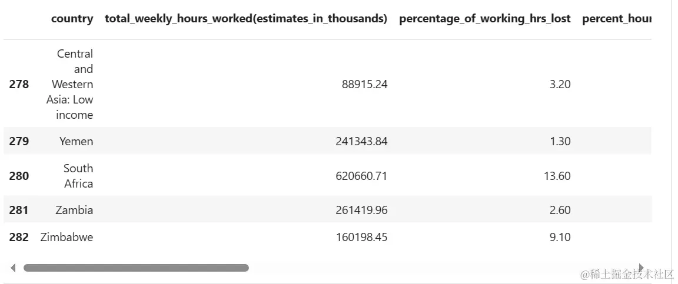Click the Zambia country cell

[74, 210]
